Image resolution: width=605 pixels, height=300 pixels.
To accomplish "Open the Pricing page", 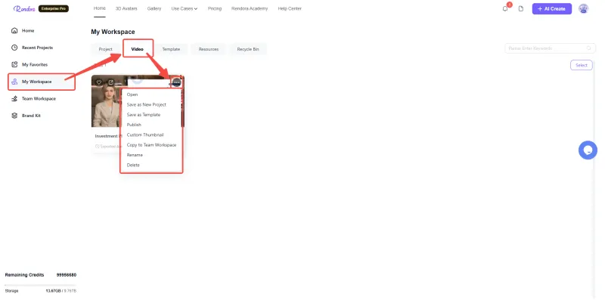I will [x=215, y=8].
